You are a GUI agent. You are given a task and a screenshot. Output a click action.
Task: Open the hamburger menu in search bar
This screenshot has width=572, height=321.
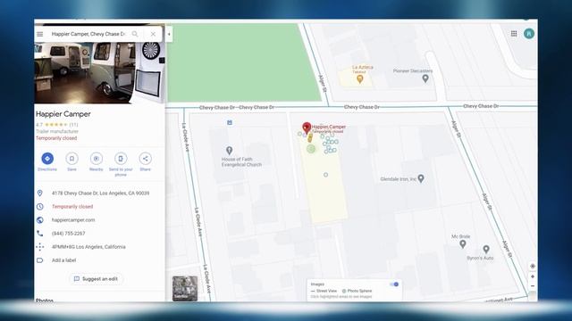tap(39, 34)
